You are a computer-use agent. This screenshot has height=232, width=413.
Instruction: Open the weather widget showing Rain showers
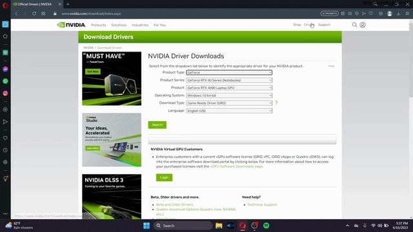20,226
